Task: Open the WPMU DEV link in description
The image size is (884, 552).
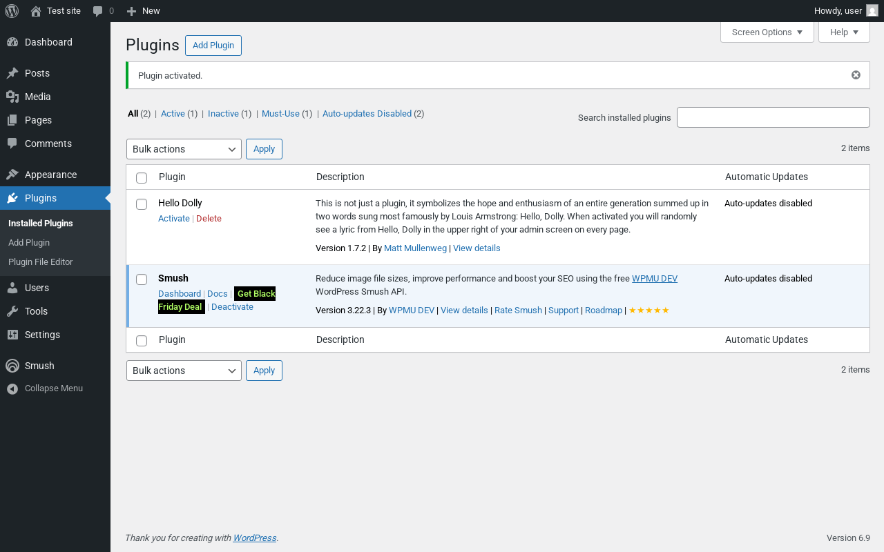Action: point(655,279)
